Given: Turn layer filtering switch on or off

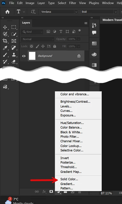Looking at the screenshot, I should [80, 31].
